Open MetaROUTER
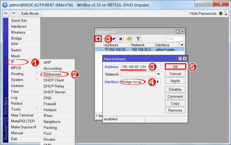 [x=24, y=121]
